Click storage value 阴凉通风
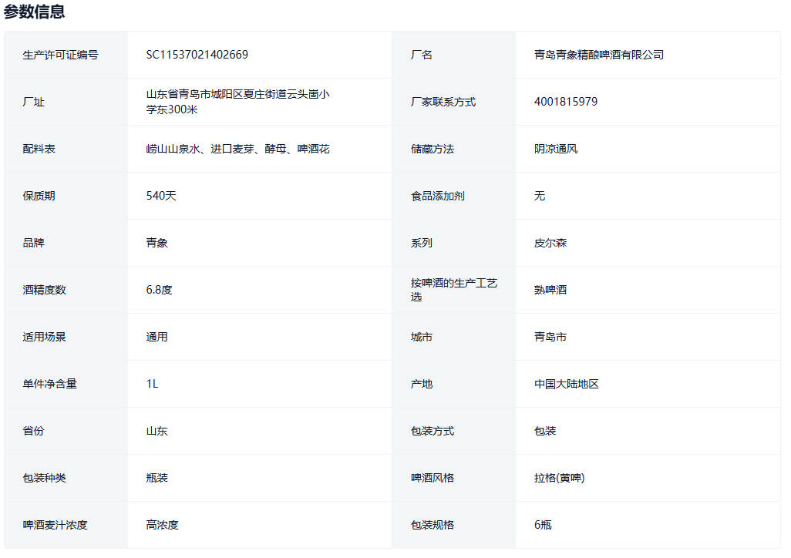 [x=556, y=148]
